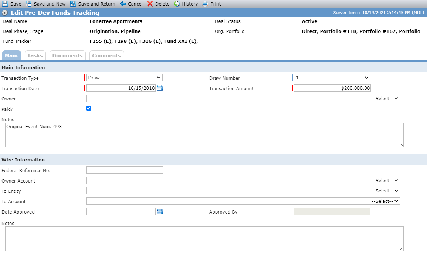Click the Save and Return label
Screen dimensions: 427x259
[96, 4]
